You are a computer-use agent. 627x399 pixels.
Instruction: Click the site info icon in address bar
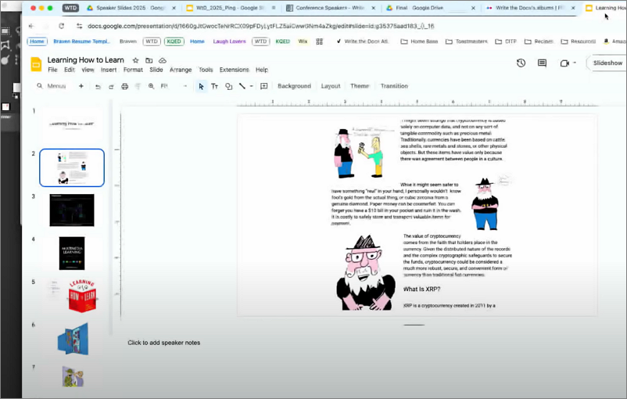[x=79, y=26]
